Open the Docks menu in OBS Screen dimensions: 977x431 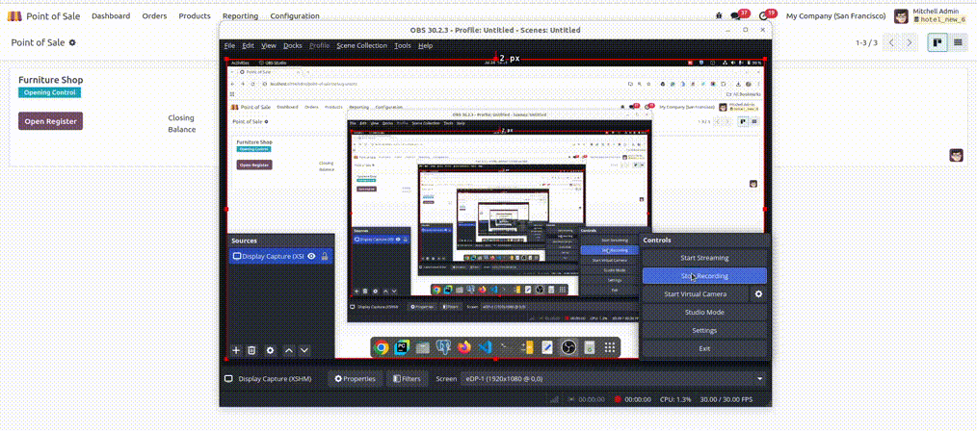(293, 45)
